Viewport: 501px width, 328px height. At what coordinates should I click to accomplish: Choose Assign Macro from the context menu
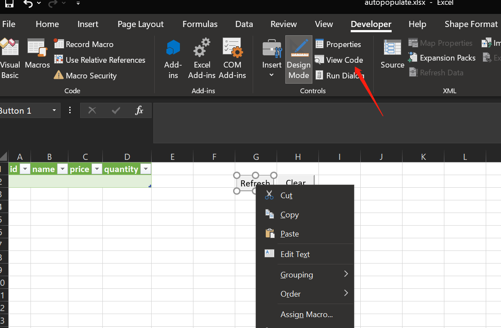pyautogui.click(x=306, y=314)
